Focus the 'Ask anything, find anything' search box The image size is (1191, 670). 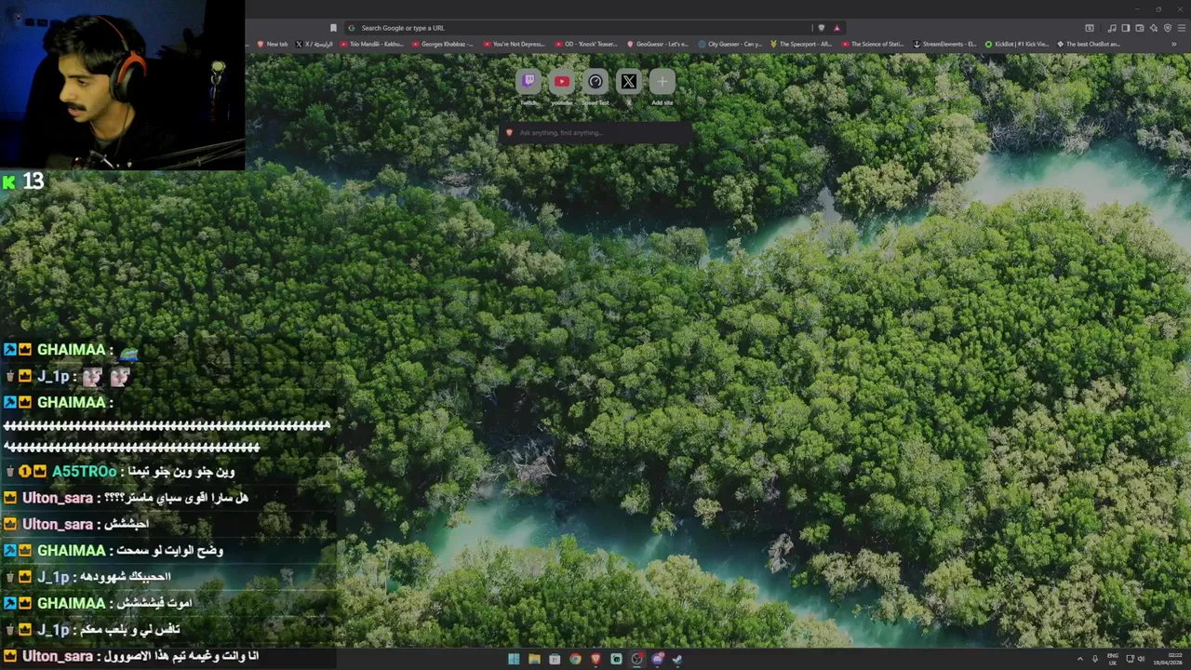(595, 133)
